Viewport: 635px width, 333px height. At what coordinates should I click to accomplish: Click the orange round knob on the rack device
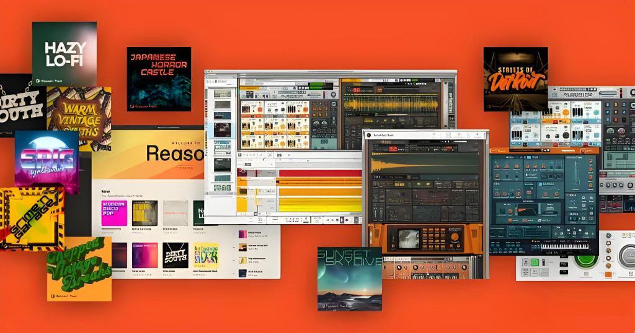point(455,236)
